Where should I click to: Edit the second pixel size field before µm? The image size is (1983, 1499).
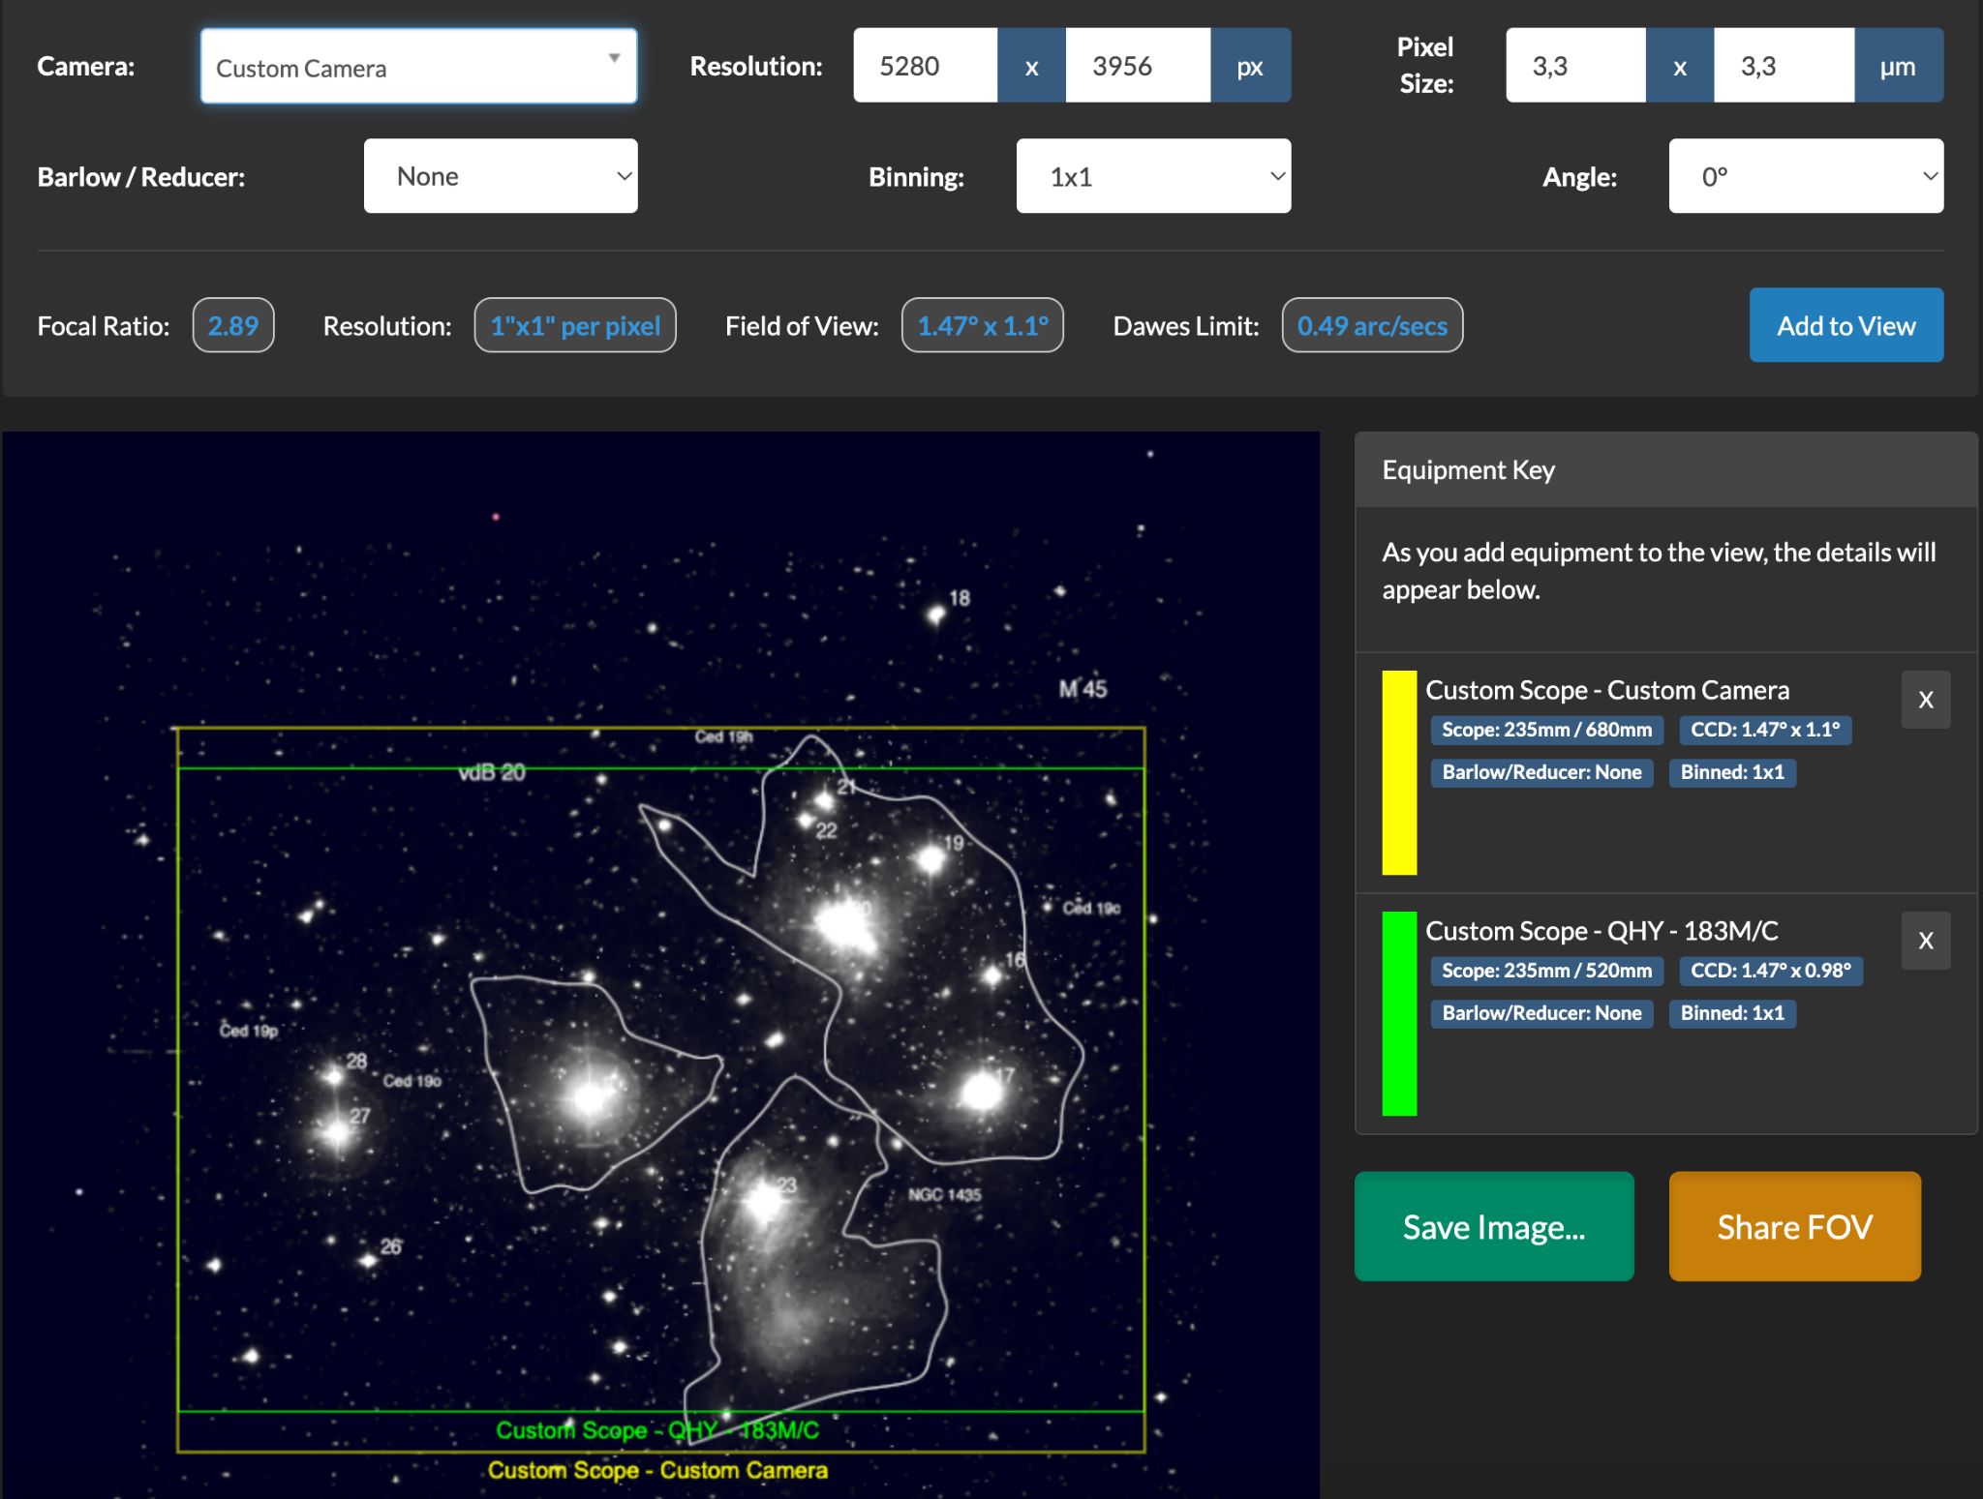(1785, 66)
